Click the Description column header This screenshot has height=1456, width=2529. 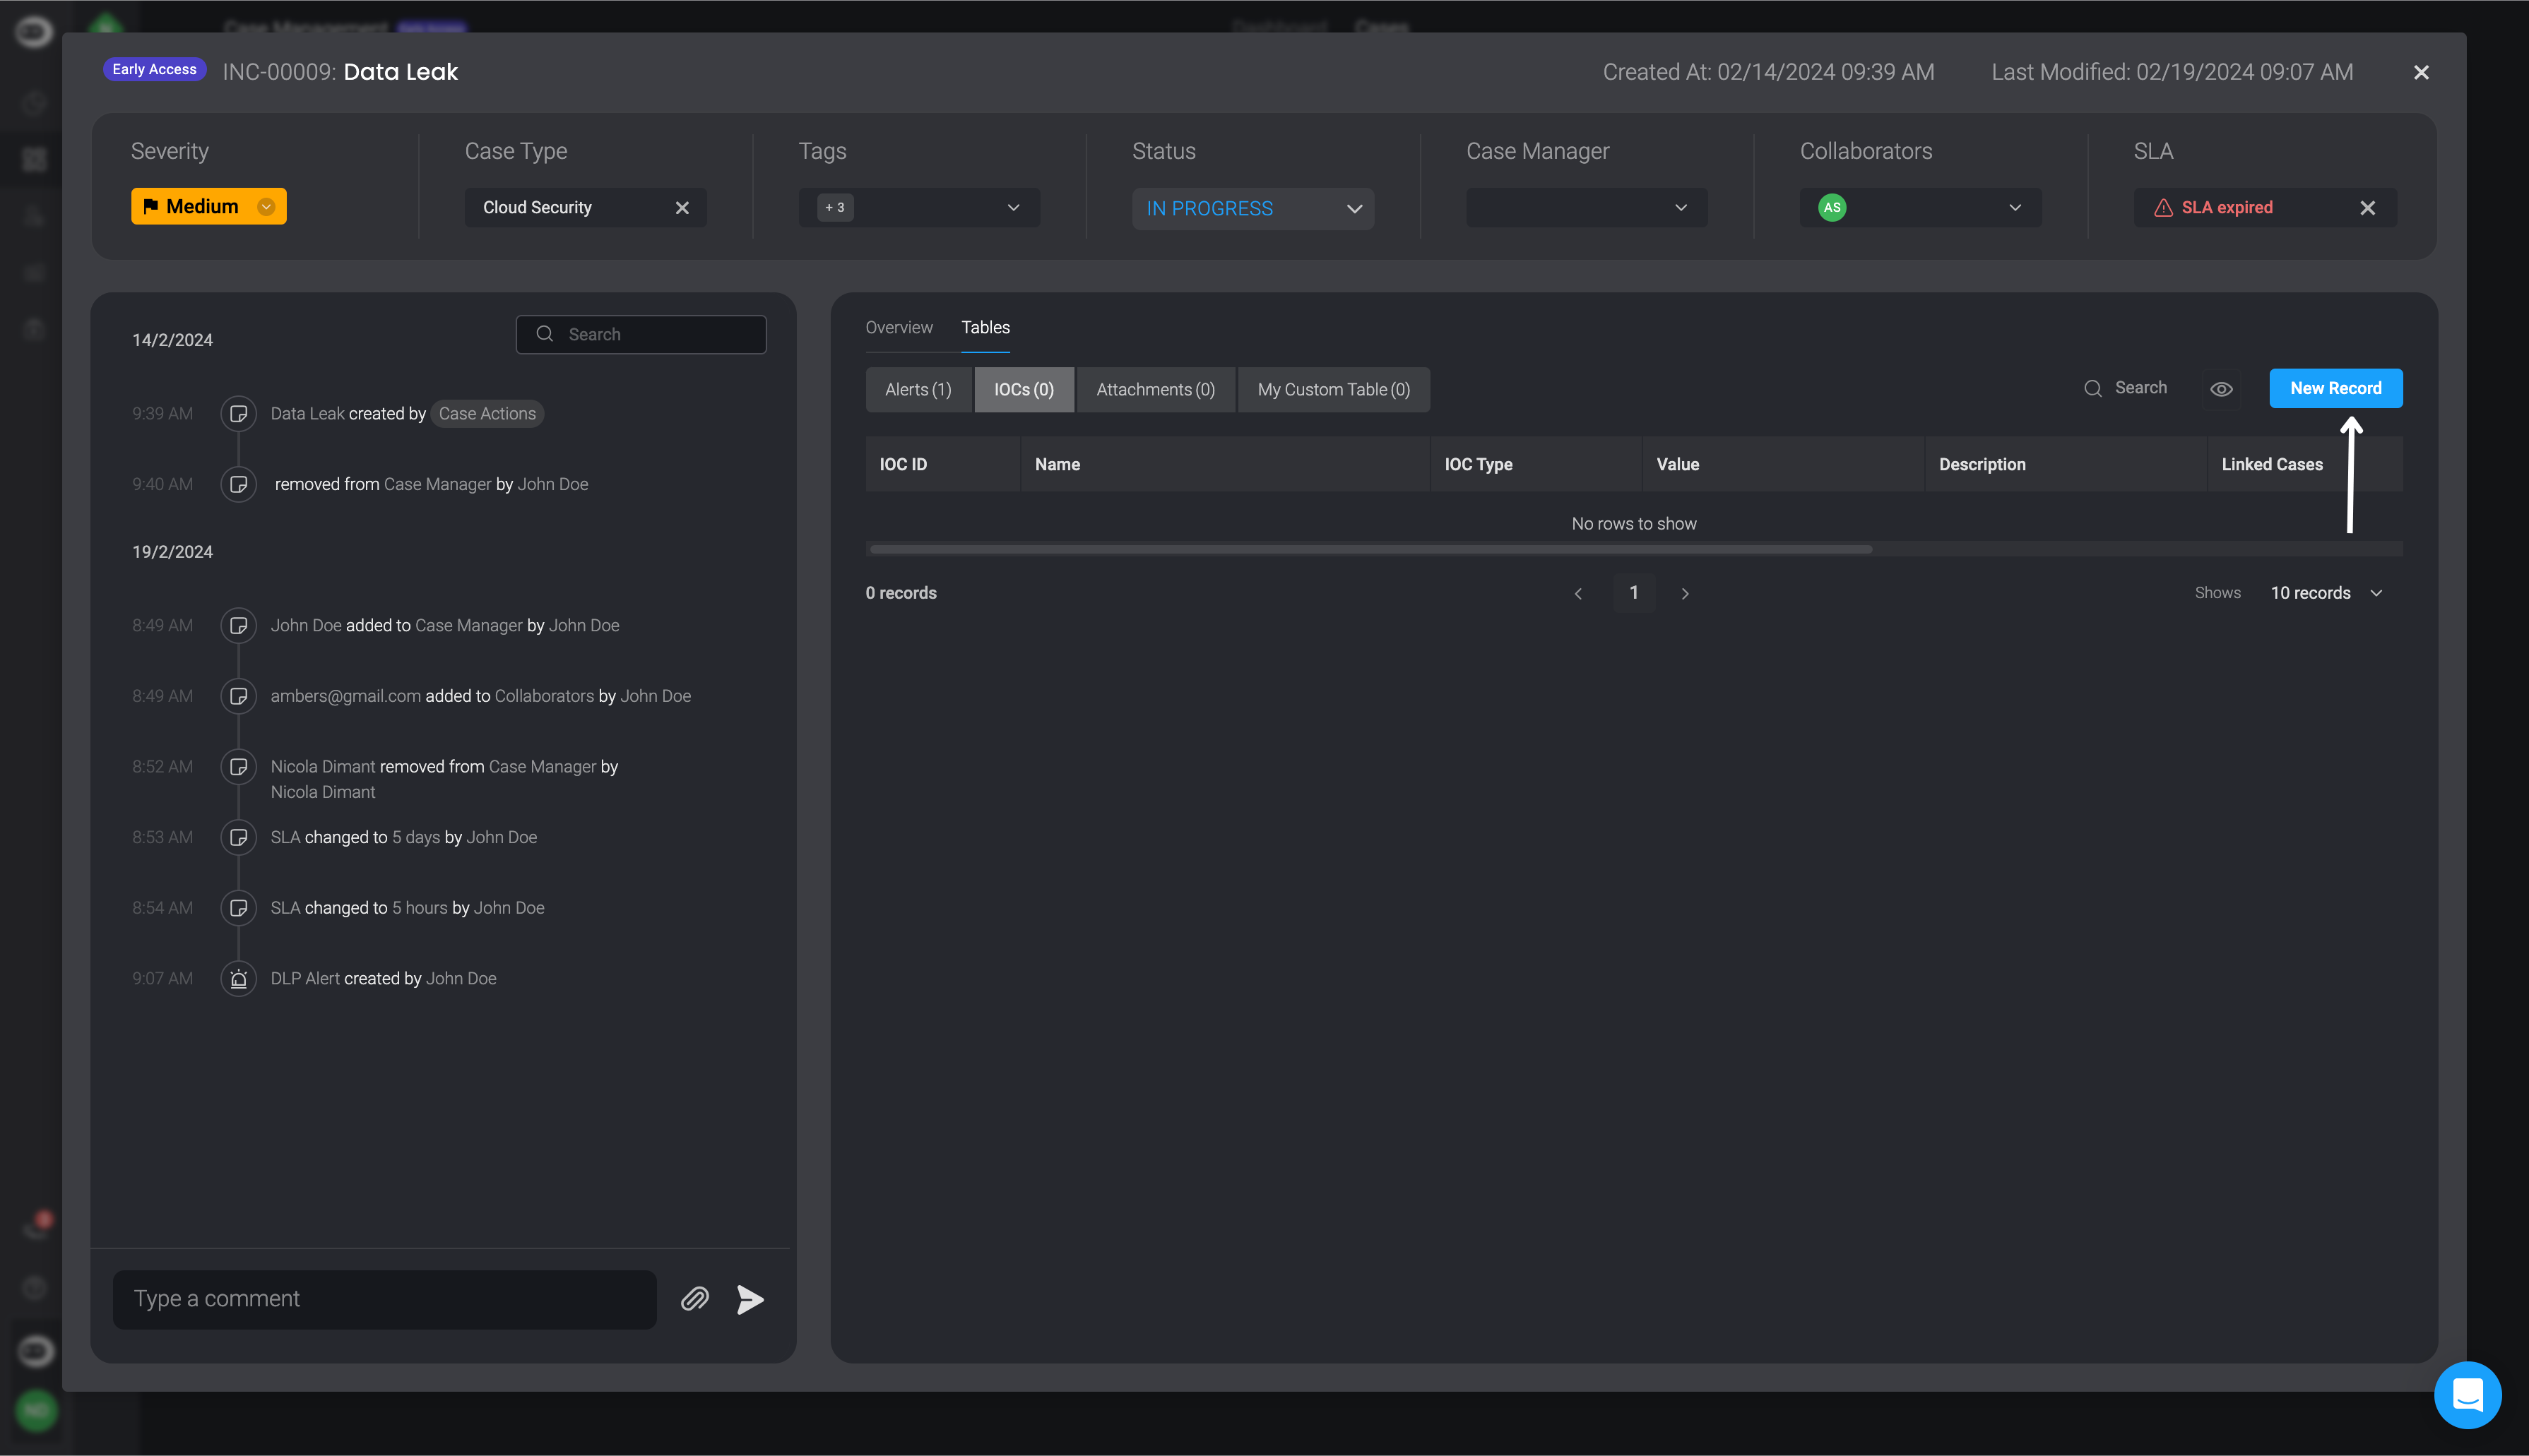2066,464
